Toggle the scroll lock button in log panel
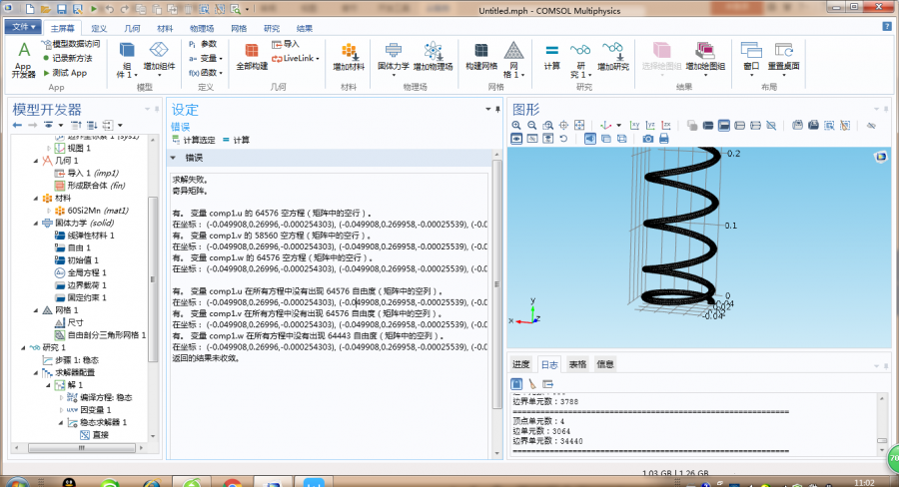The height and width of the screenshot is (487, 899). (x=516, y=384)
